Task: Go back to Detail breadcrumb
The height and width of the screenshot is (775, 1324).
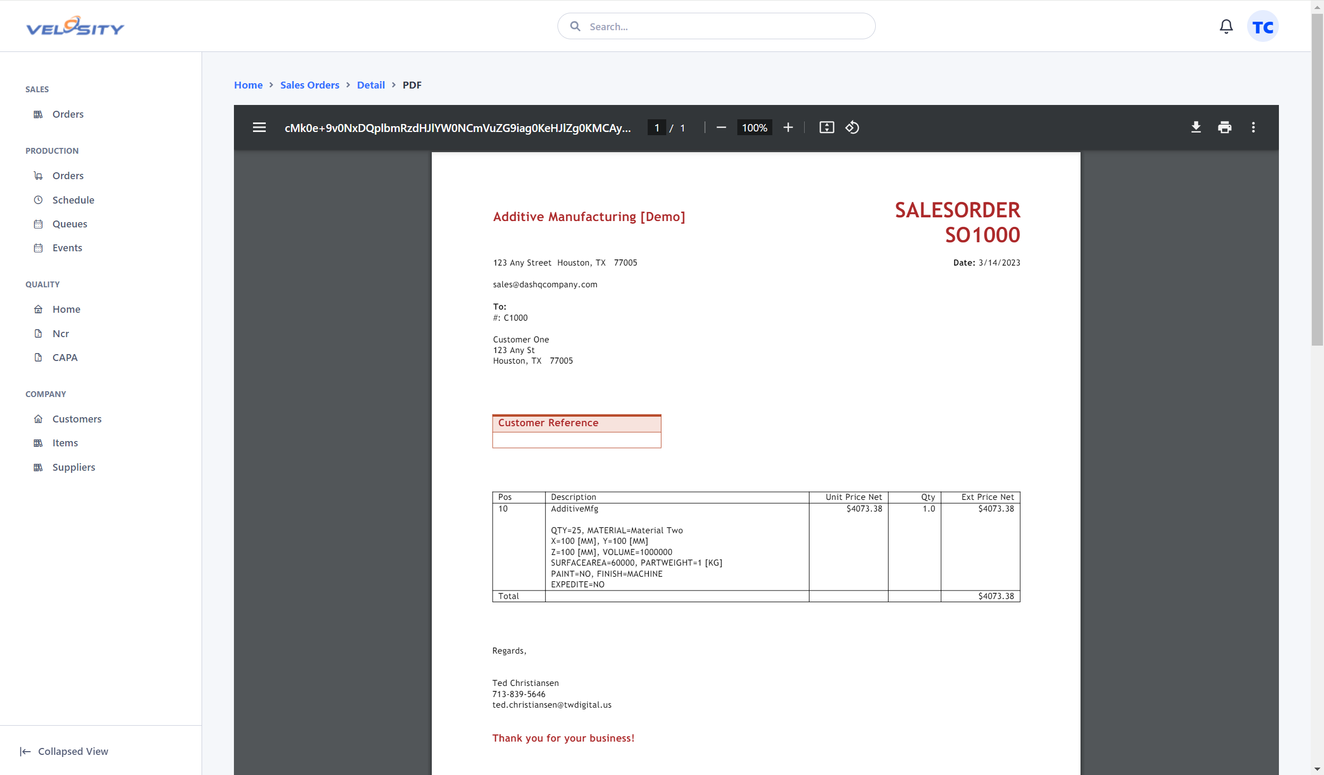Action: 371,85
